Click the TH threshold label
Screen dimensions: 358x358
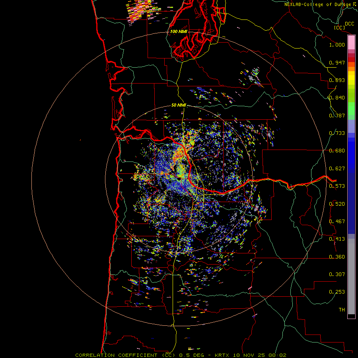342,310
